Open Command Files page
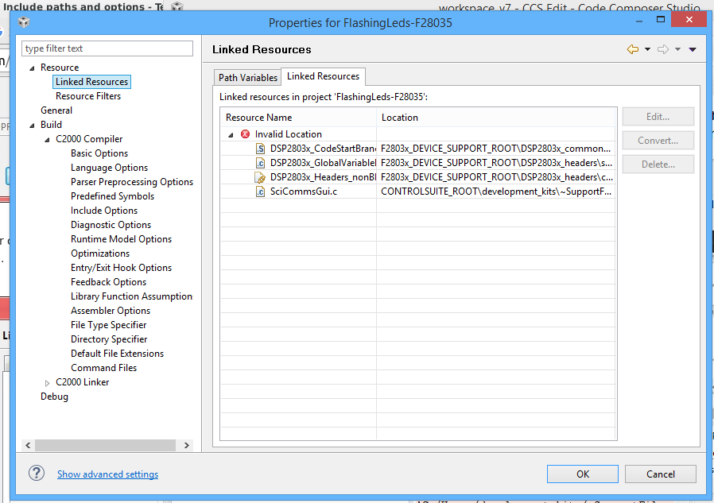The image size is (714, 503). [x=103, y=368]
